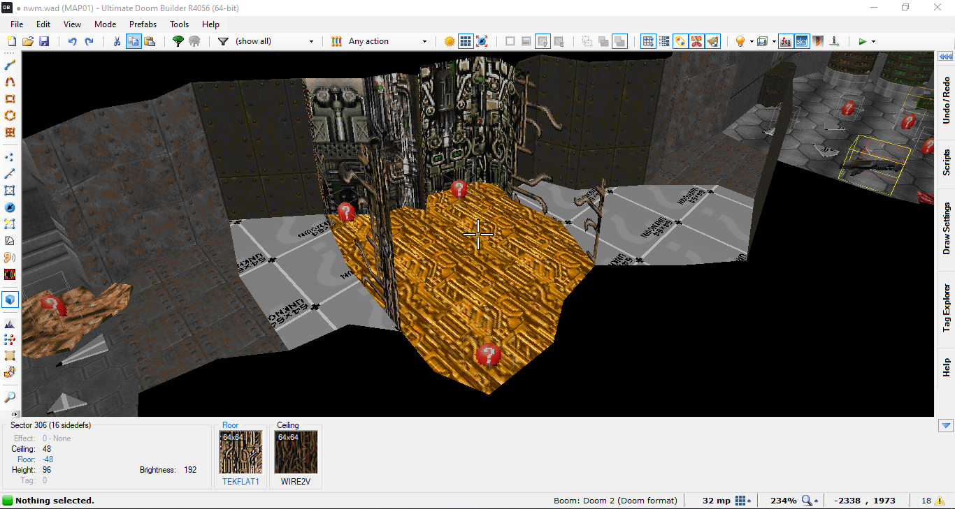Viewport: 955px width, 509px height.
Task: Open the Mode menu
Action: (105, 24)
